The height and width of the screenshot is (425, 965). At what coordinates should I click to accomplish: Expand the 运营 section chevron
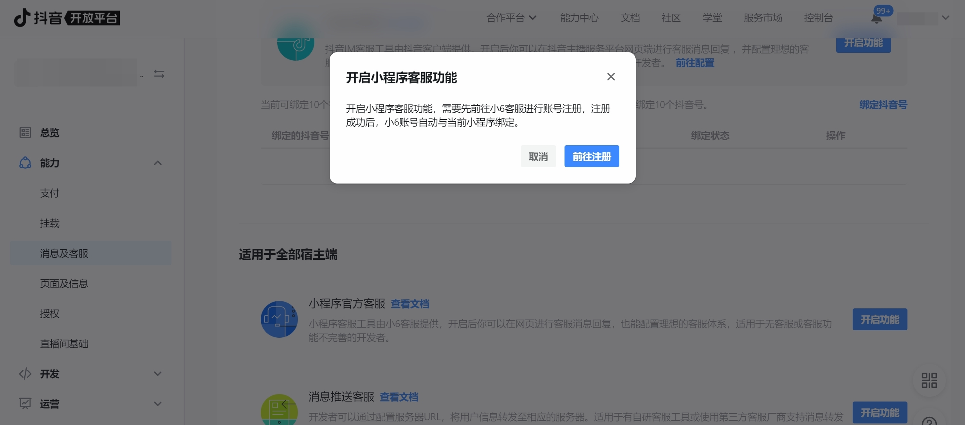pos(158,404)
